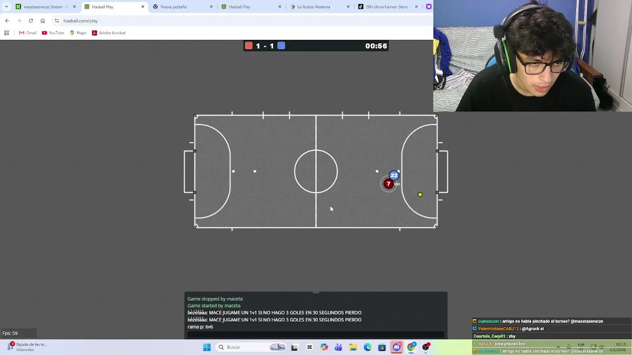Close the macetaxeneize Stream tab

(74, 7)
